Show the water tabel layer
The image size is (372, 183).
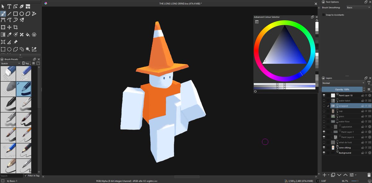(x=324, y=101)
